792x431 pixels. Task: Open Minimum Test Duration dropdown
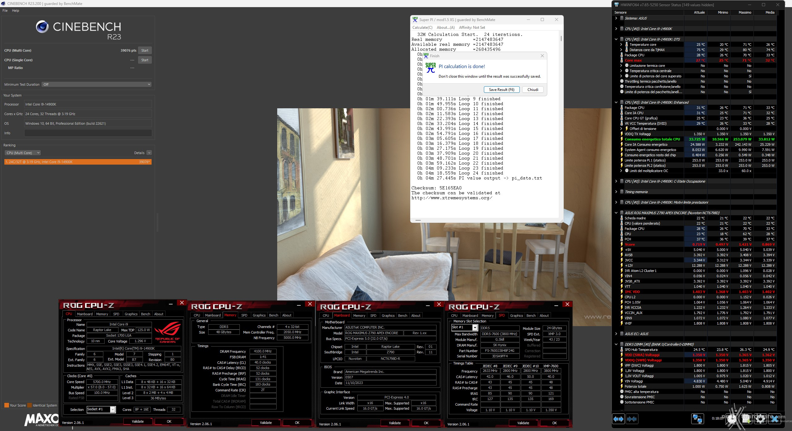(x=97, y=84)
